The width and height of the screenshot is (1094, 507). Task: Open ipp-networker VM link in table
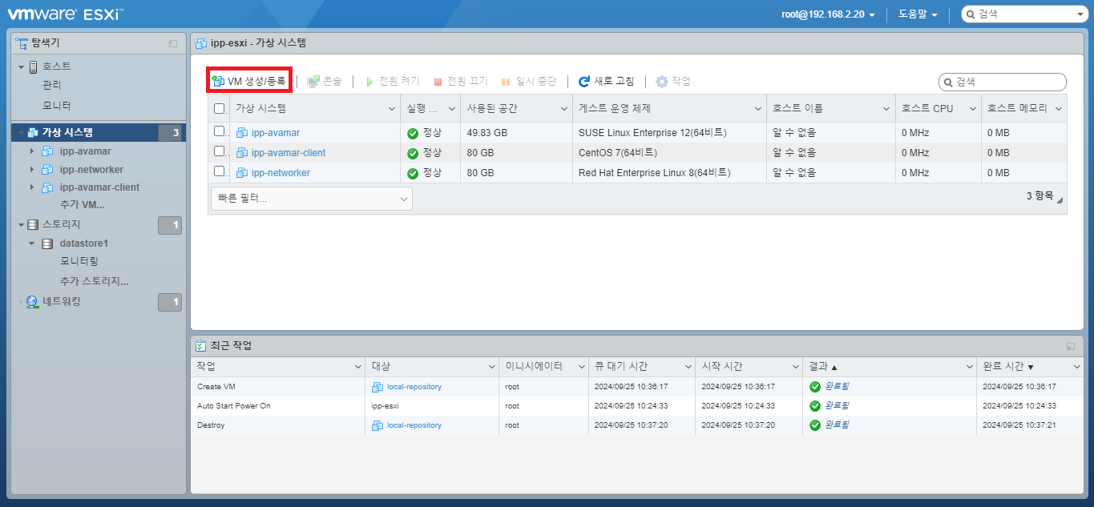click(x=281, y=173)
